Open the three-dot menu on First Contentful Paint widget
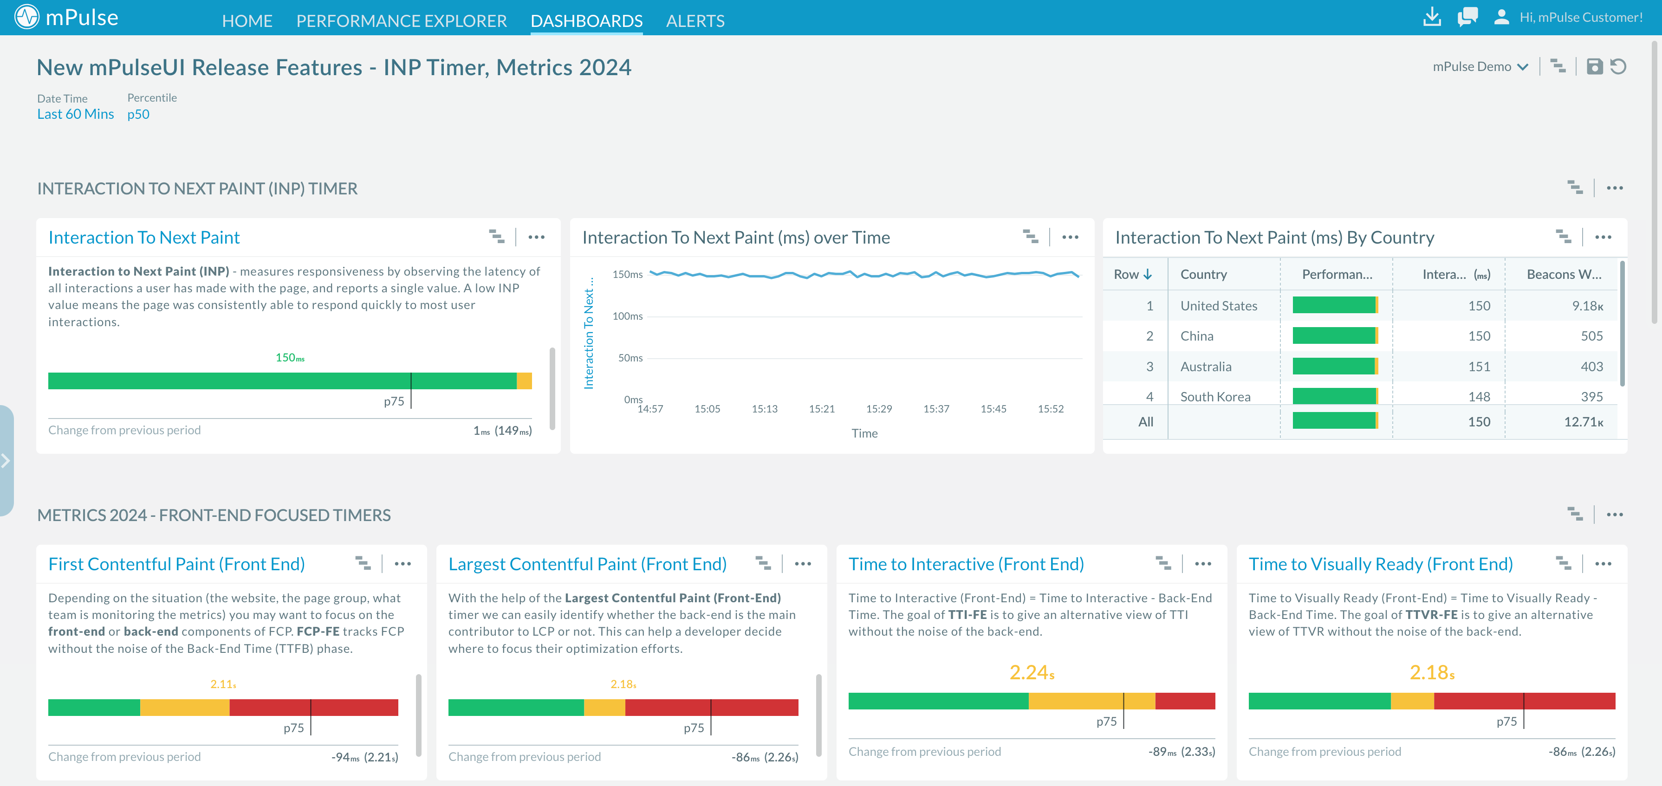The height and width of the screenshot is (786, 1662). 403,563
